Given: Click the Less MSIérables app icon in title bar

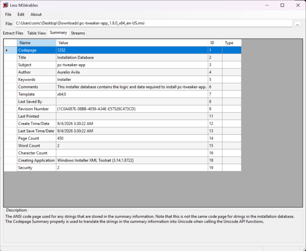Looking at the screenshot, I should tap(5, 5).
